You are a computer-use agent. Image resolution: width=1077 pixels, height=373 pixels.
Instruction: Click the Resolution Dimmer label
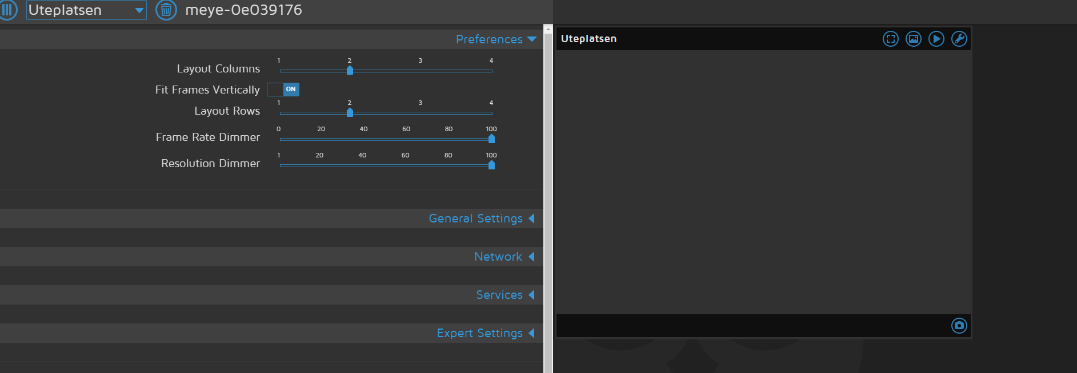[210, 163]
